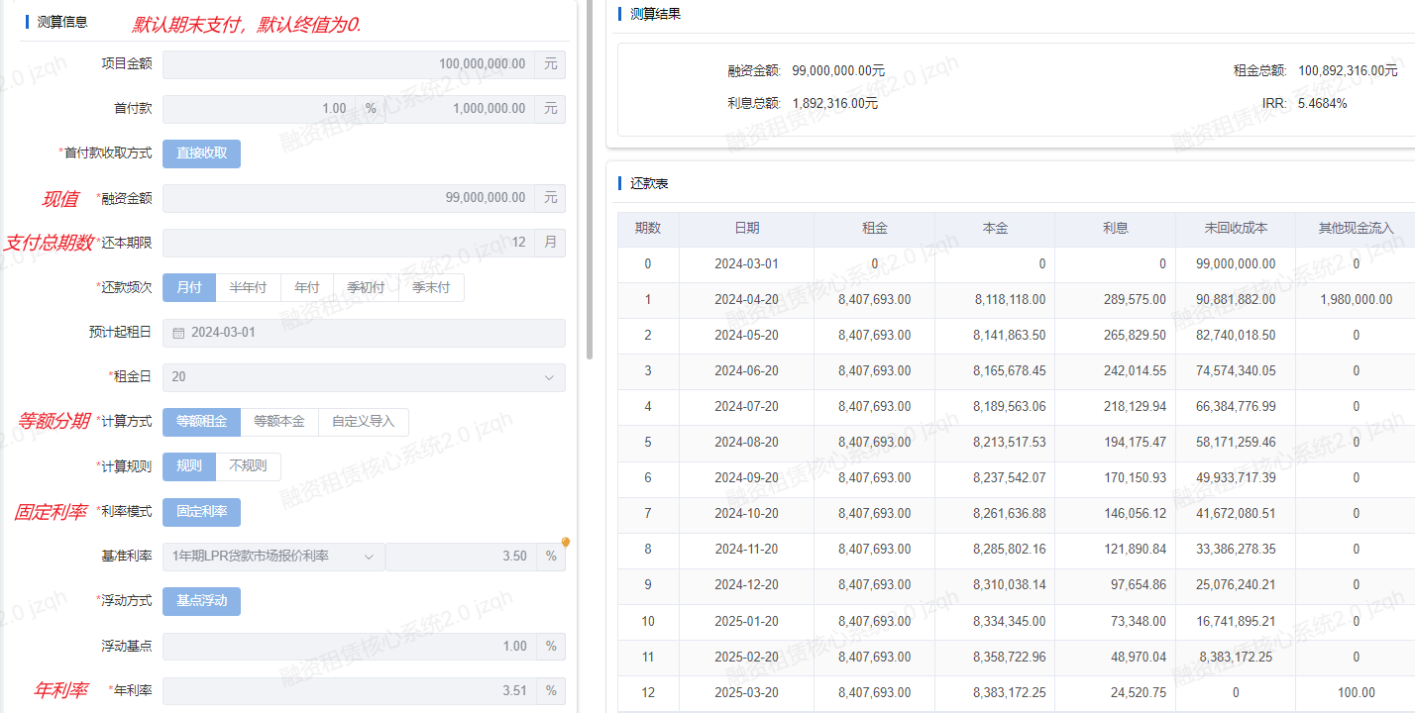Choose 自定义导入 calculation method
The image size is (1415, 713).
(x=364, y=421)
